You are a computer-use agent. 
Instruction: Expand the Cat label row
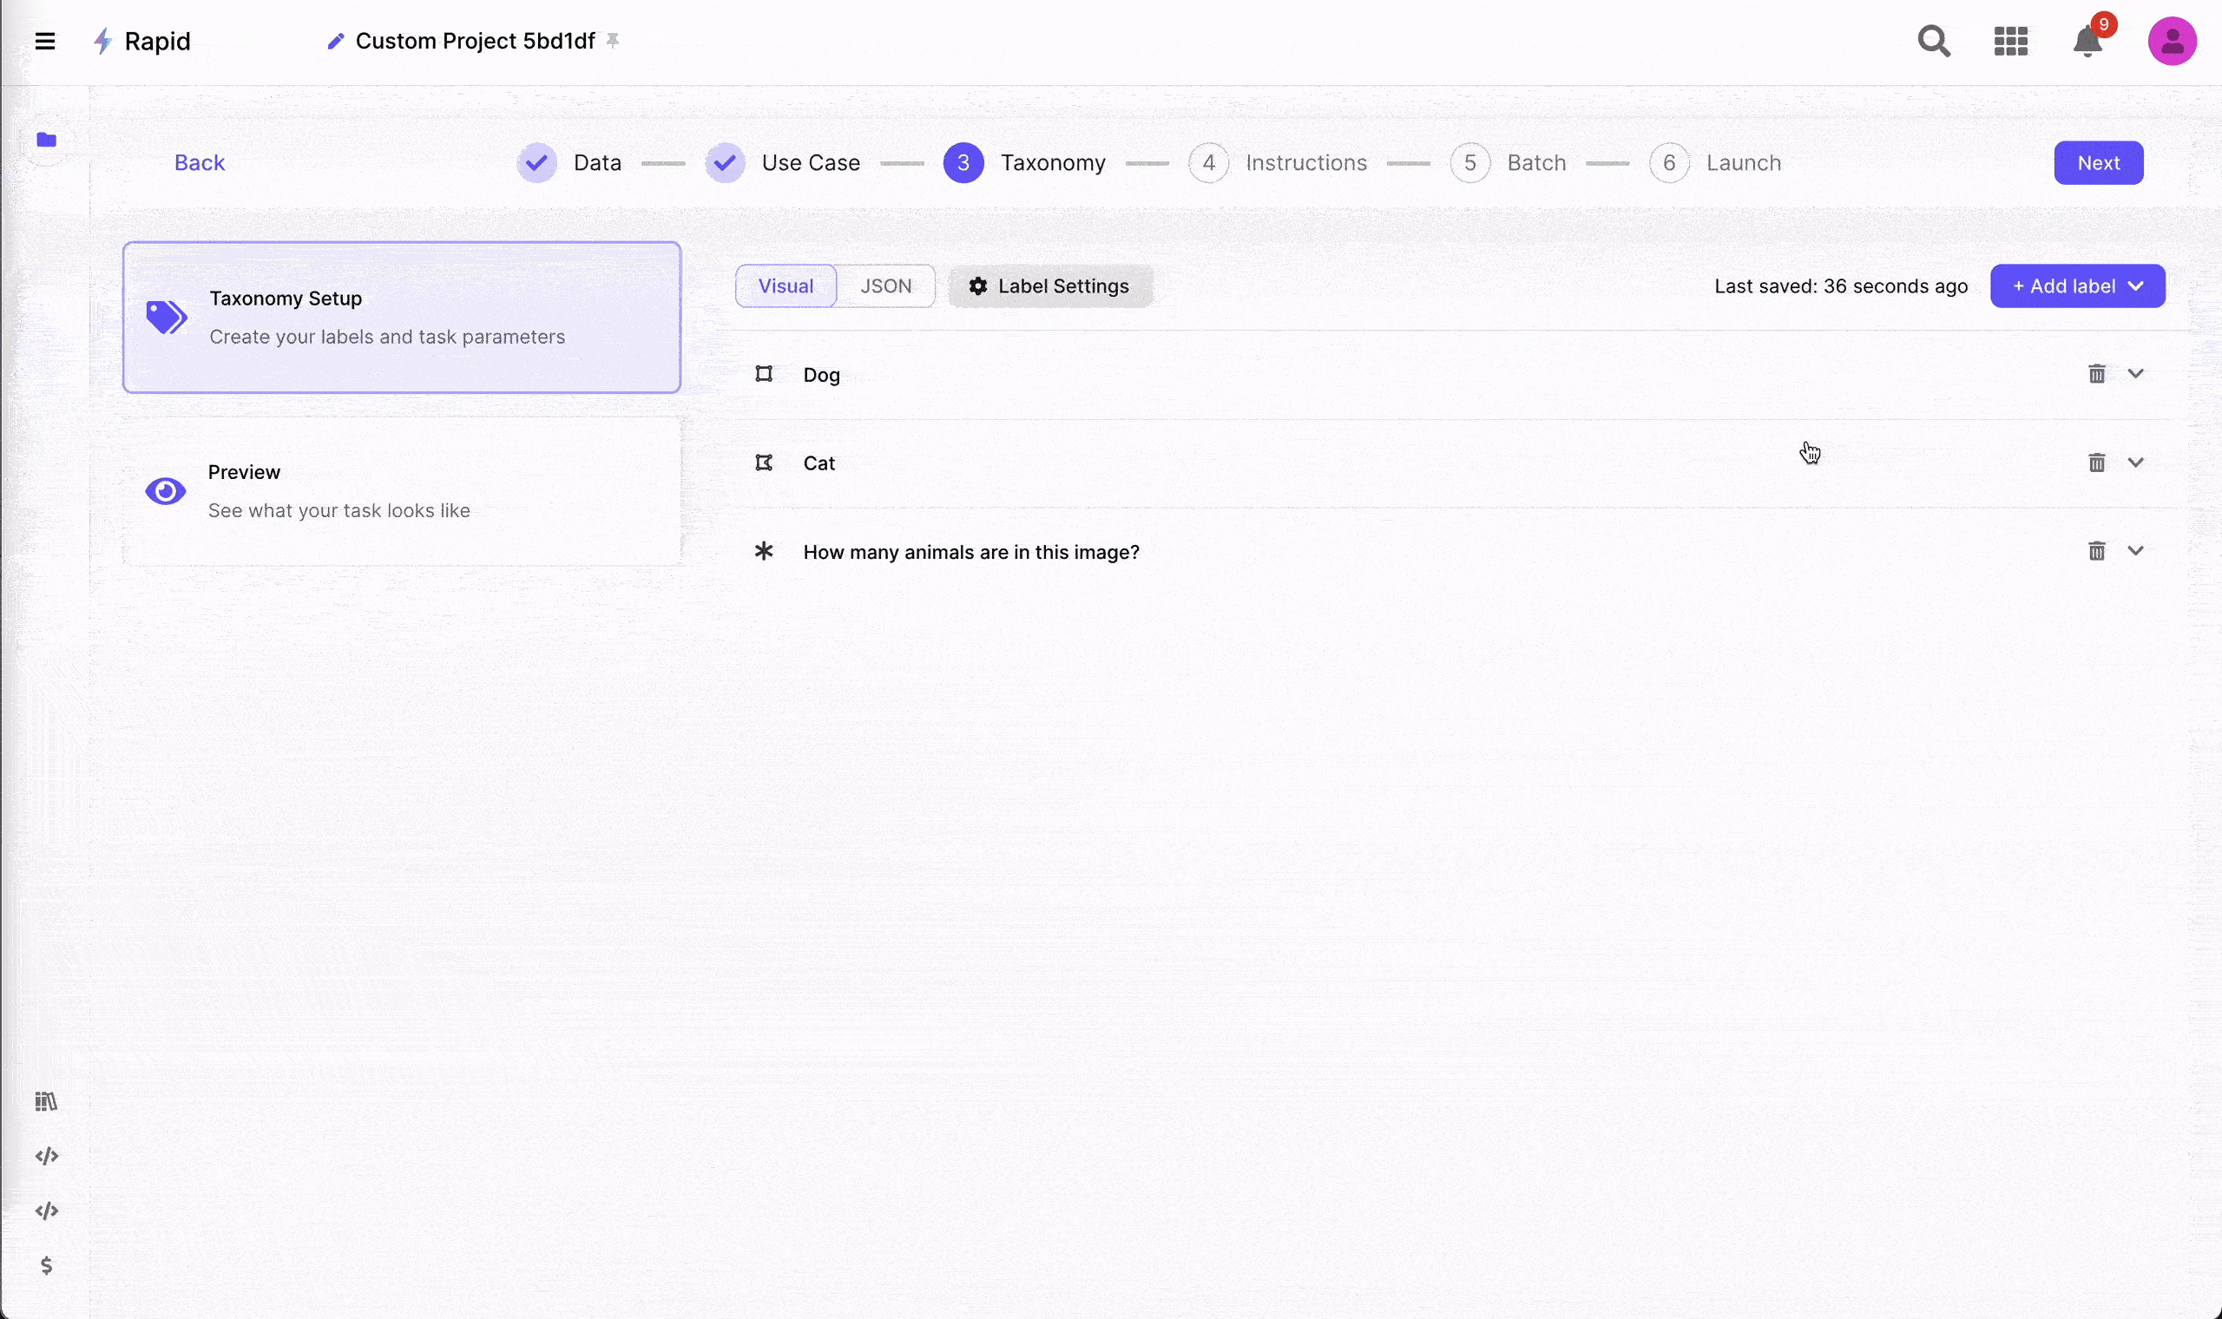coord(2136,463)
